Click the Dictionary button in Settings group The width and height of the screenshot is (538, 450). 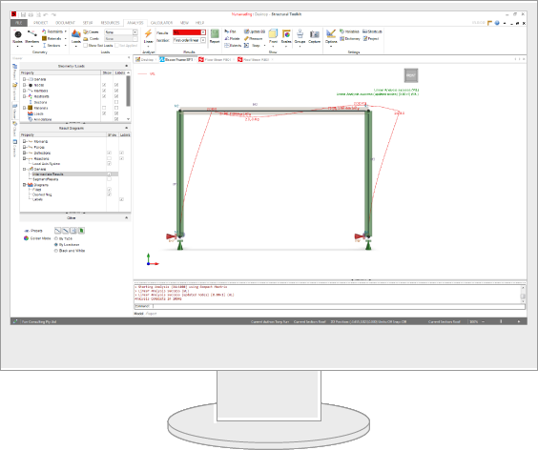coord(350,39)
